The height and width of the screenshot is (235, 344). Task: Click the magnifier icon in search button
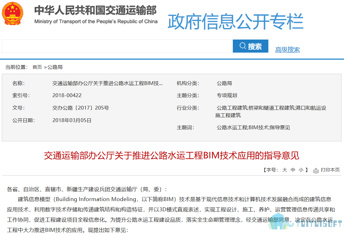click(243, 46)
